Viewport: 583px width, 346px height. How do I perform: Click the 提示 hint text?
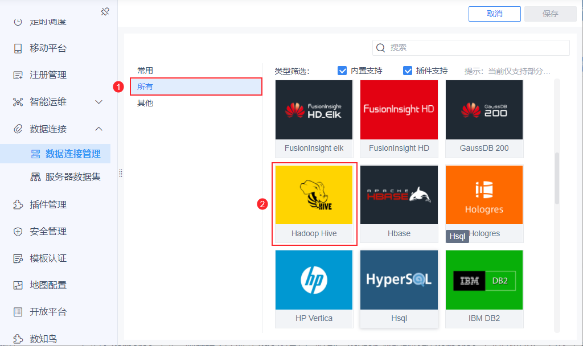pos(507,71)
